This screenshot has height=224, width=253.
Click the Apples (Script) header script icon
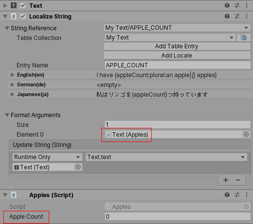14,195
